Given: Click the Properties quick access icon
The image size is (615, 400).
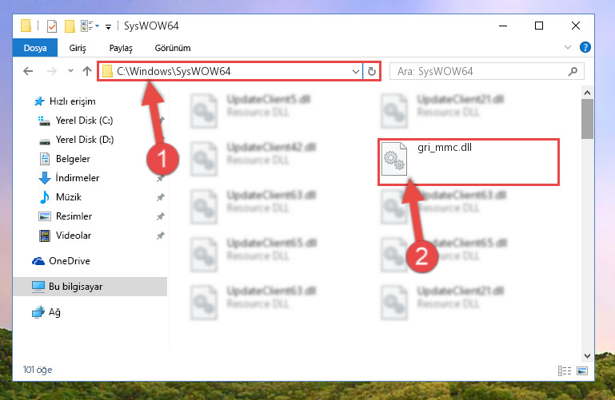Looking at the screenshot, I should (x=52, y=26).
